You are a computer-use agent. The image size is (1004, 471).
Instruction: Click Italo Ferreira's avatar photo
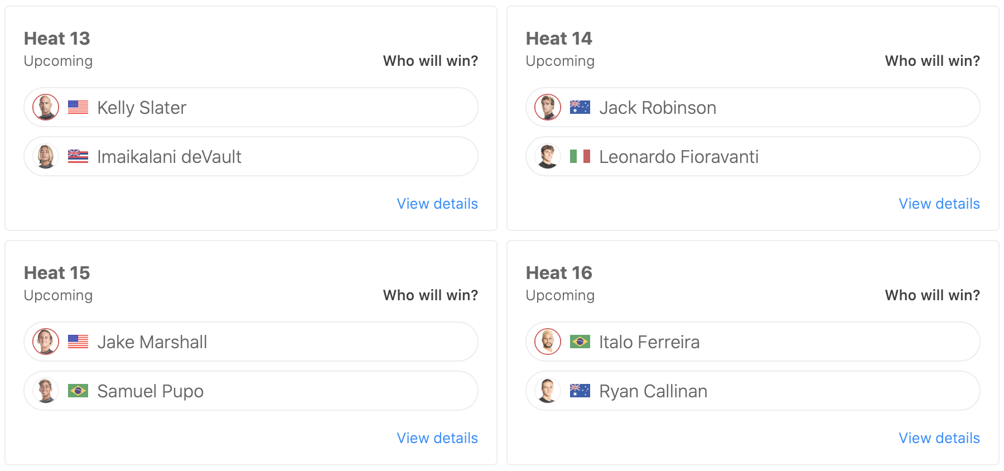[x=548, y=342]
